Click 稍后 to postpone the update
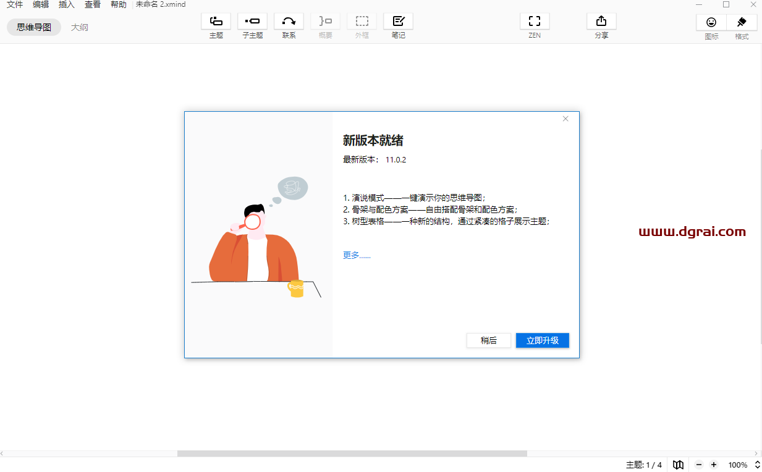The width and height of the screenshot is (762, 472). (489, 340)
